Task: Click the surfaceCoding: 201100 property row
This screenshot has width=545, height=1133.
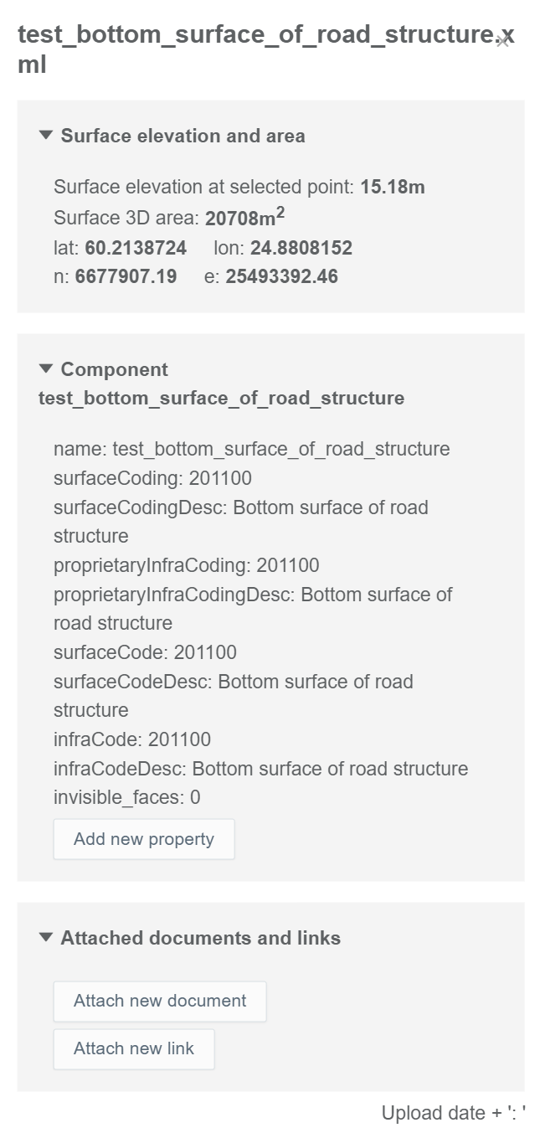Action: (x=152, y=478)
